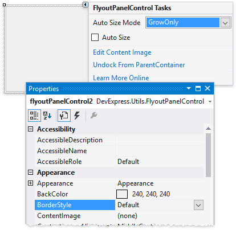Click Edit Content Image link
This screenshot has height=230, width=236.
tap(122, 52)
